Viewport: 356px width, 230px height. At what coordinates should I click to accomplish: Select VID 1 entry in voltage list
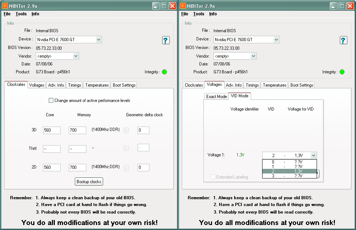click(x=289, y=166)
